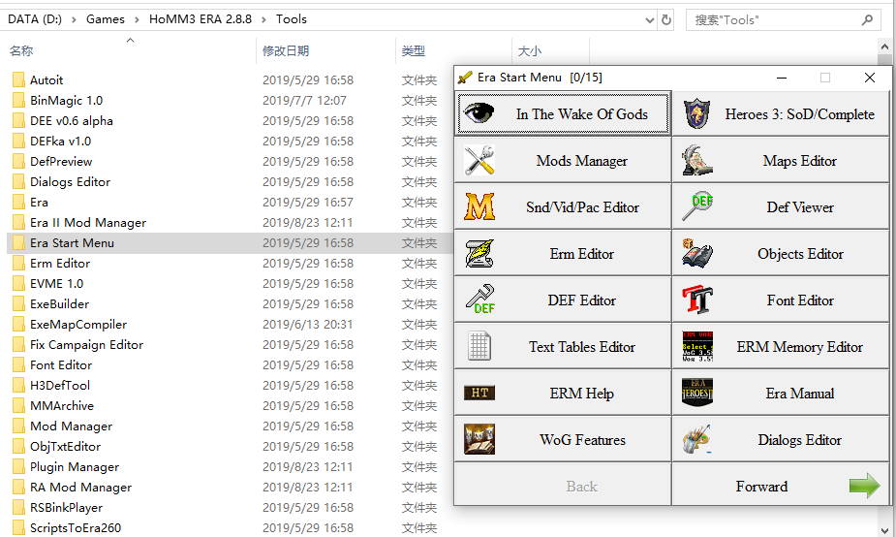Click the table grid icon for Text Tables Editor
Image resolution: width=896 pixels, height=537 pixels.
click(479, 347)
